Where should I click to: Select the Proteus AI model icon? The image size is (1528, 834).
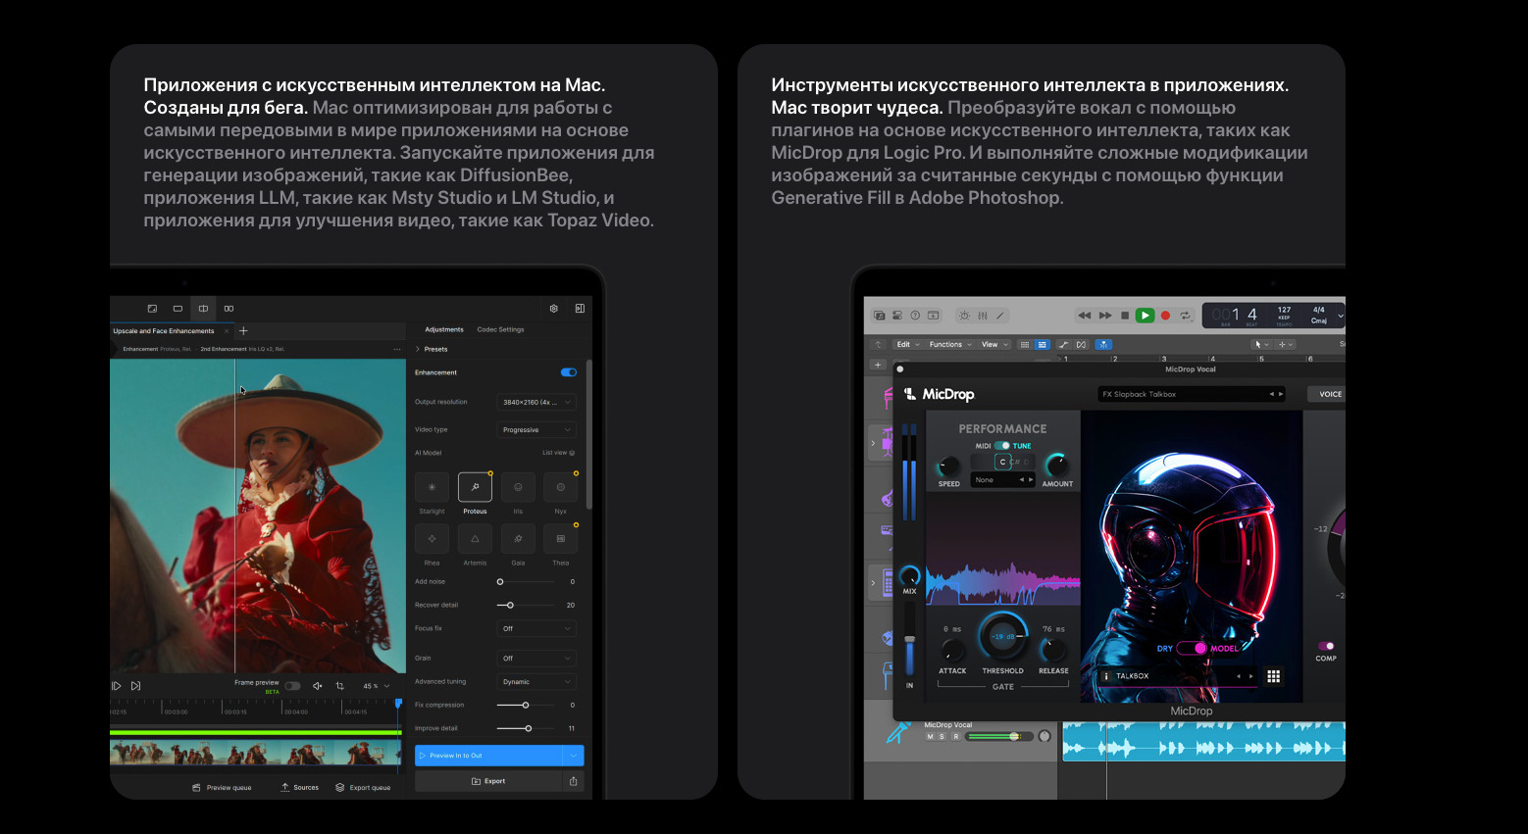(x=475, y=487)
